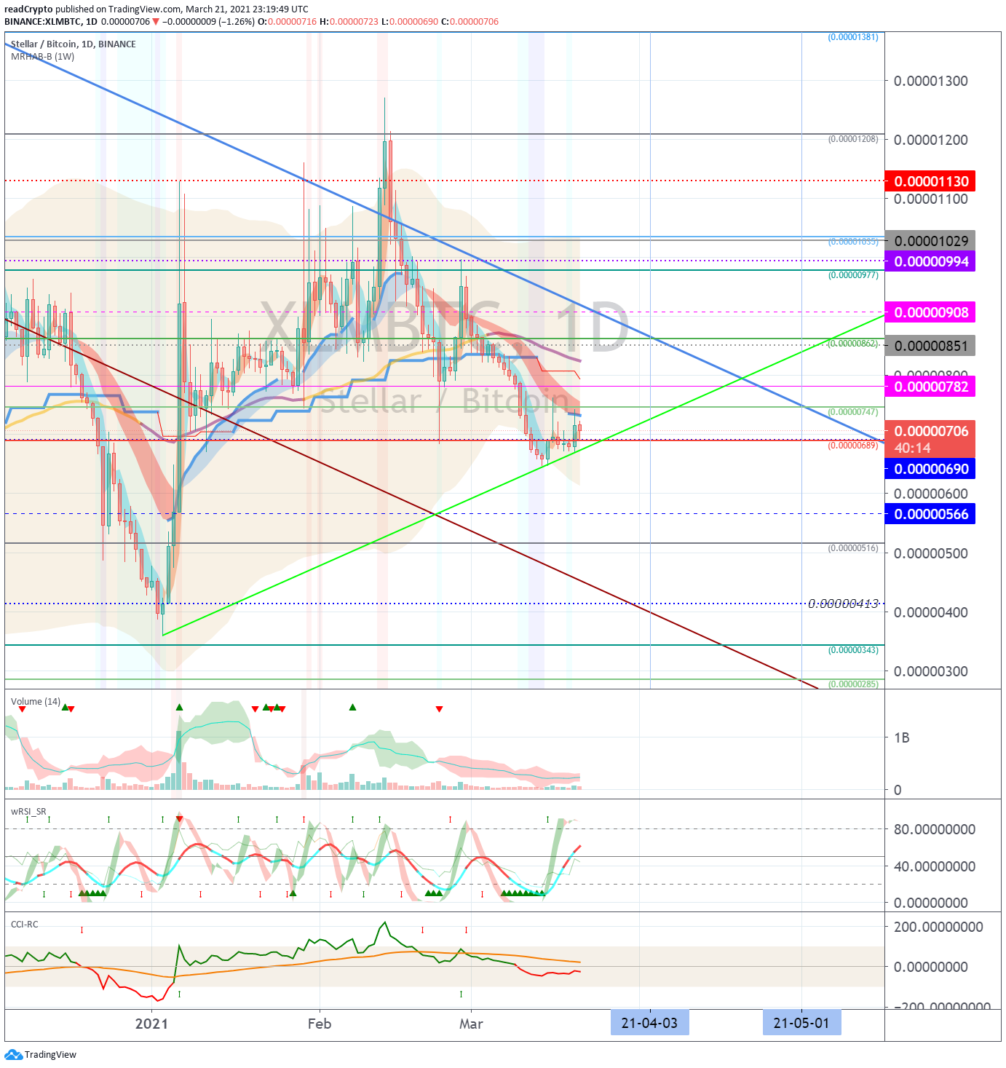This screenshot has height=1068, width=1006.
Task: Click the gray 0.00001029 price label
Action: coord(930,241)
